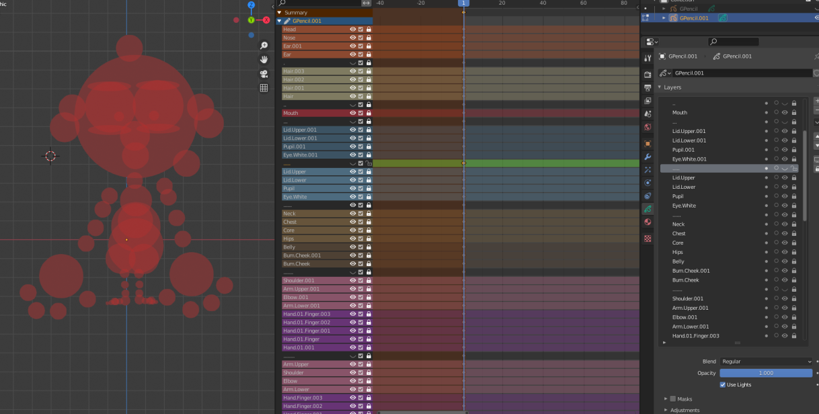The width and height of the screenshot is (819, 414).
Task: Open the Output properties printer tab
Action: (648, 87)
